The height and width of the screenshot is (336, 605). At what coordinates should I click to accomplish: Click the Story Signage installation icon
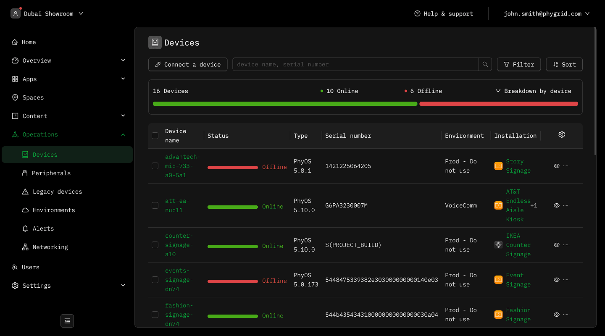click(x=498, y=166)
